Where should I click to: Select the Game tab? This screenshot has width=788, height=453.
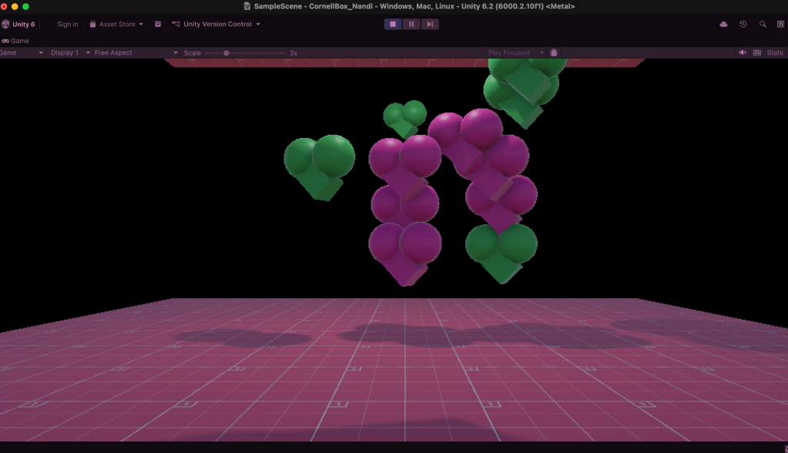pyautogui.click(x=15, y=41)
